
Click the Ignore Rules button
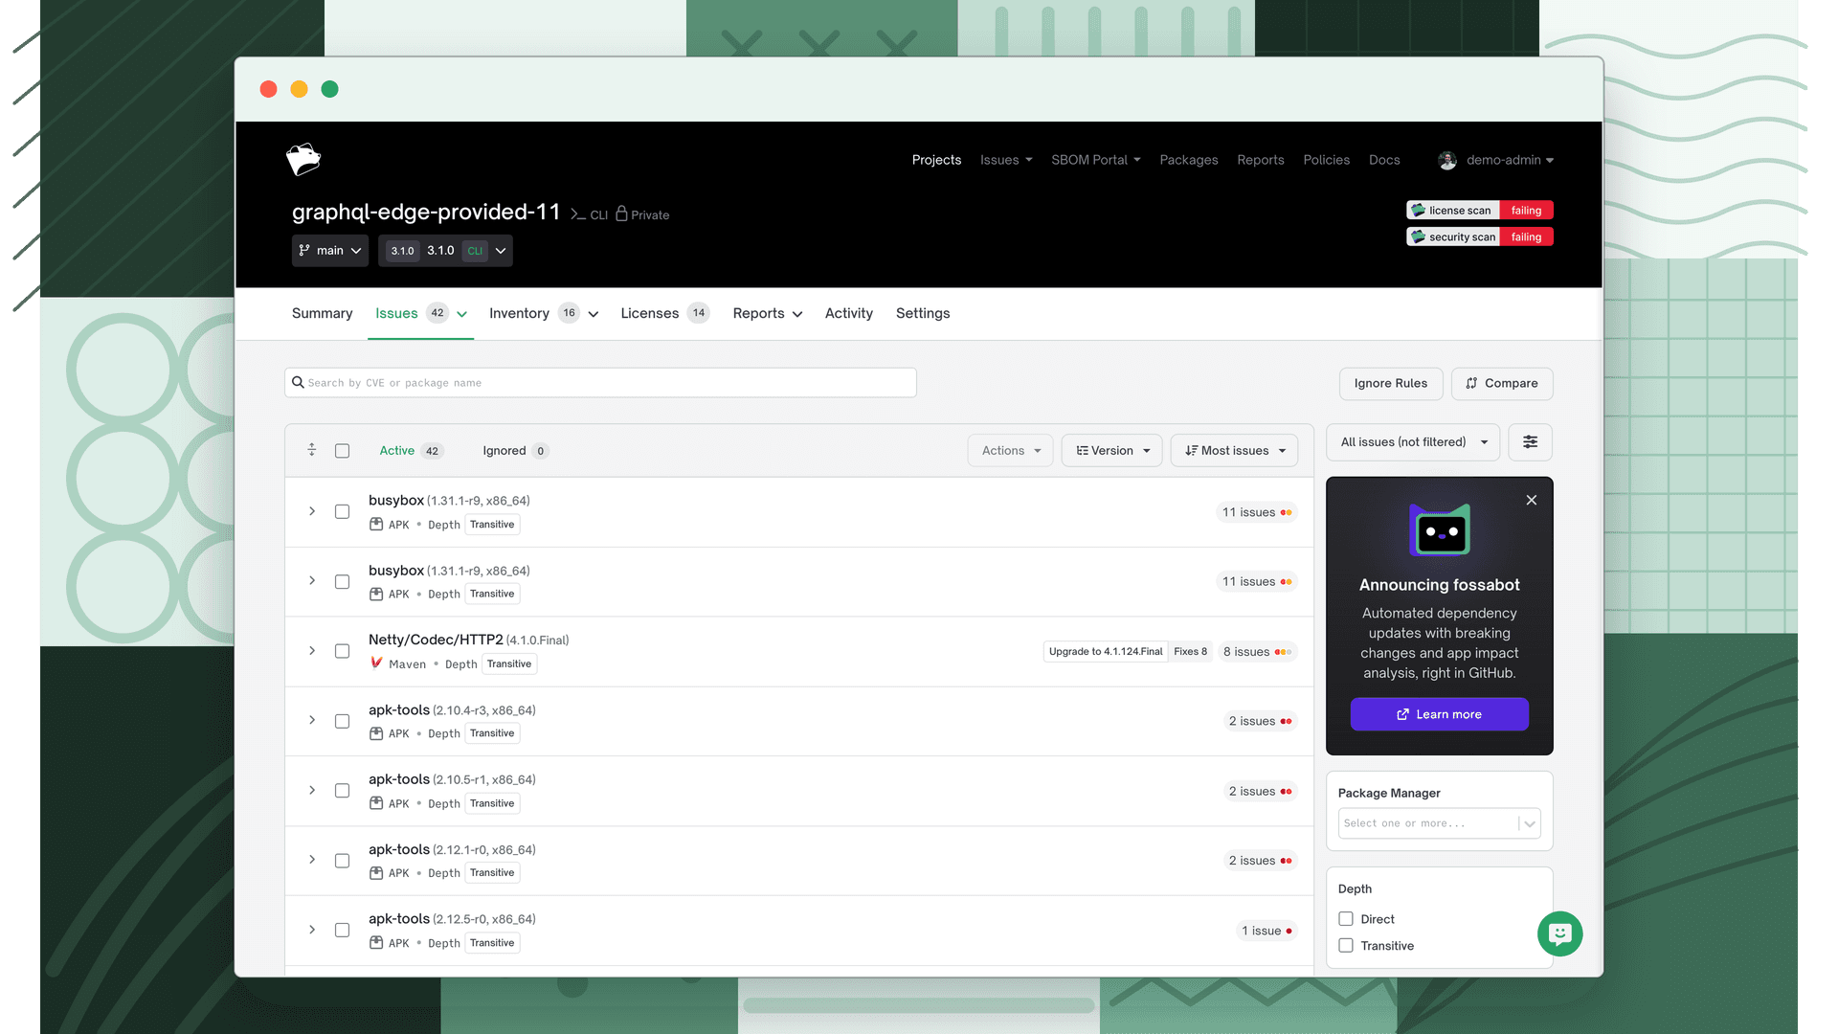coord(1390,383)
